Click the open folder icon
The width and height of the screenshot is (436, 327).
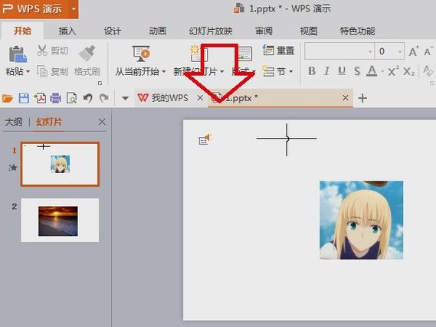[8, 98]
